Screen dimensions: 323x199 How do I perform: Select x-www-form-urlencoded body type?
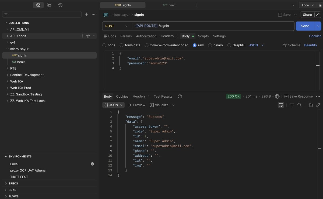tap(147, 45)
